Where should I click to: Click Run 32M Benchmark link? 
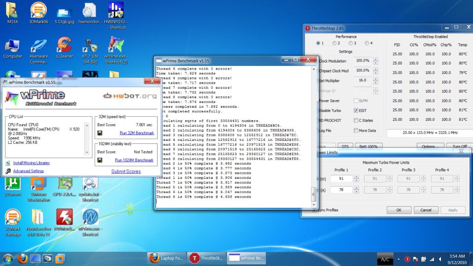coord(136,133)
